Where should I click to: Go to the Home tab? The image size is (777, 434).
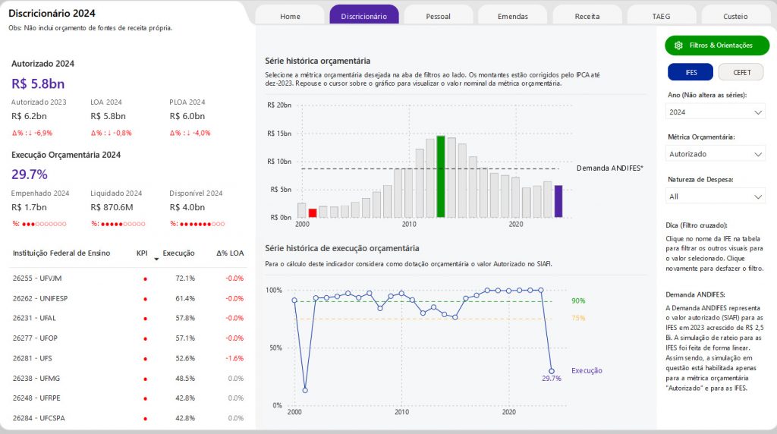click(x=290, y=15)
